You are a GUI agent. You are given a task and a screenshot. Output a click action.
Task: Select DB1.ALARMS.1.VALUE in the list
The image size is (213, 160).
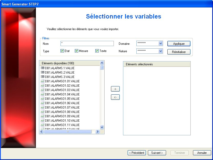point(60,68)
